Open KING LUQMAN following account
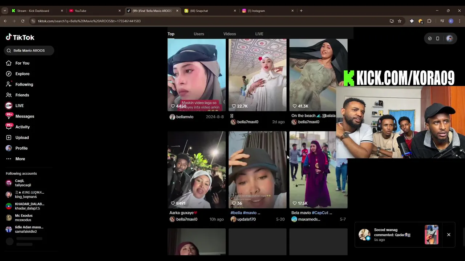The image size is (465, 261). coord(25,195)
